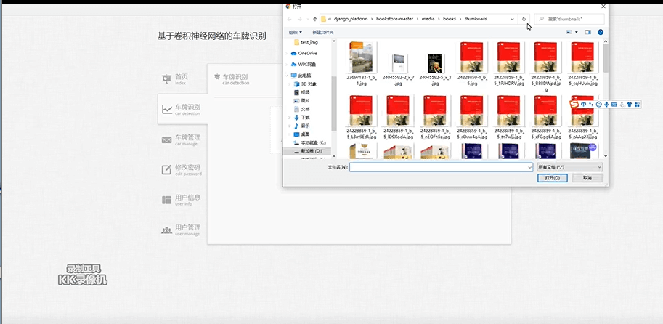Select 桌面 folder in navigation tree

click(x=301, y=134)
